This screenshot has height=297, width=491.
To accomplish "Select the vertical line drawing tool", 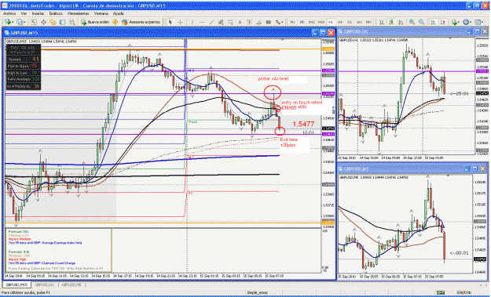I will (192, 22).
